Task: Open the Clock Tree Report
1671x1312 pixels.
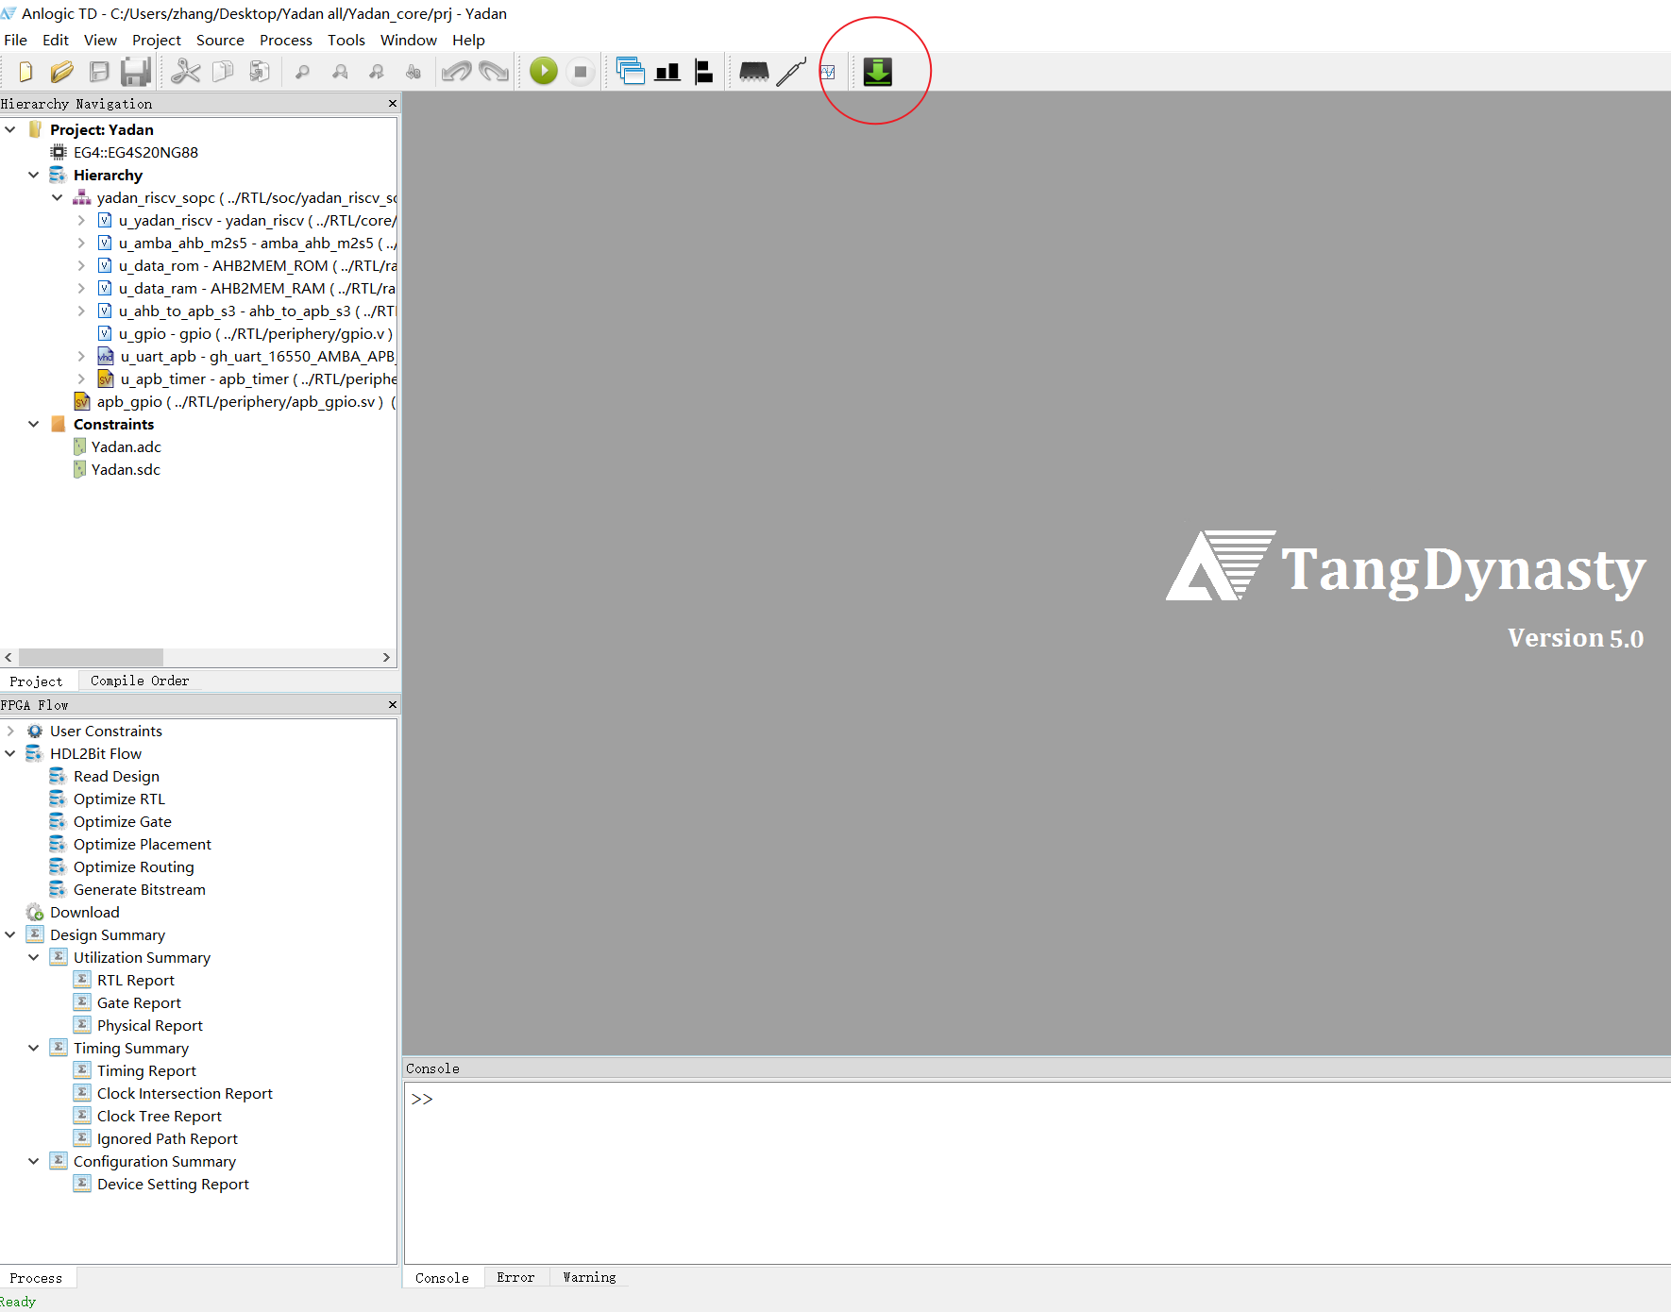Action: point(159,1116)
